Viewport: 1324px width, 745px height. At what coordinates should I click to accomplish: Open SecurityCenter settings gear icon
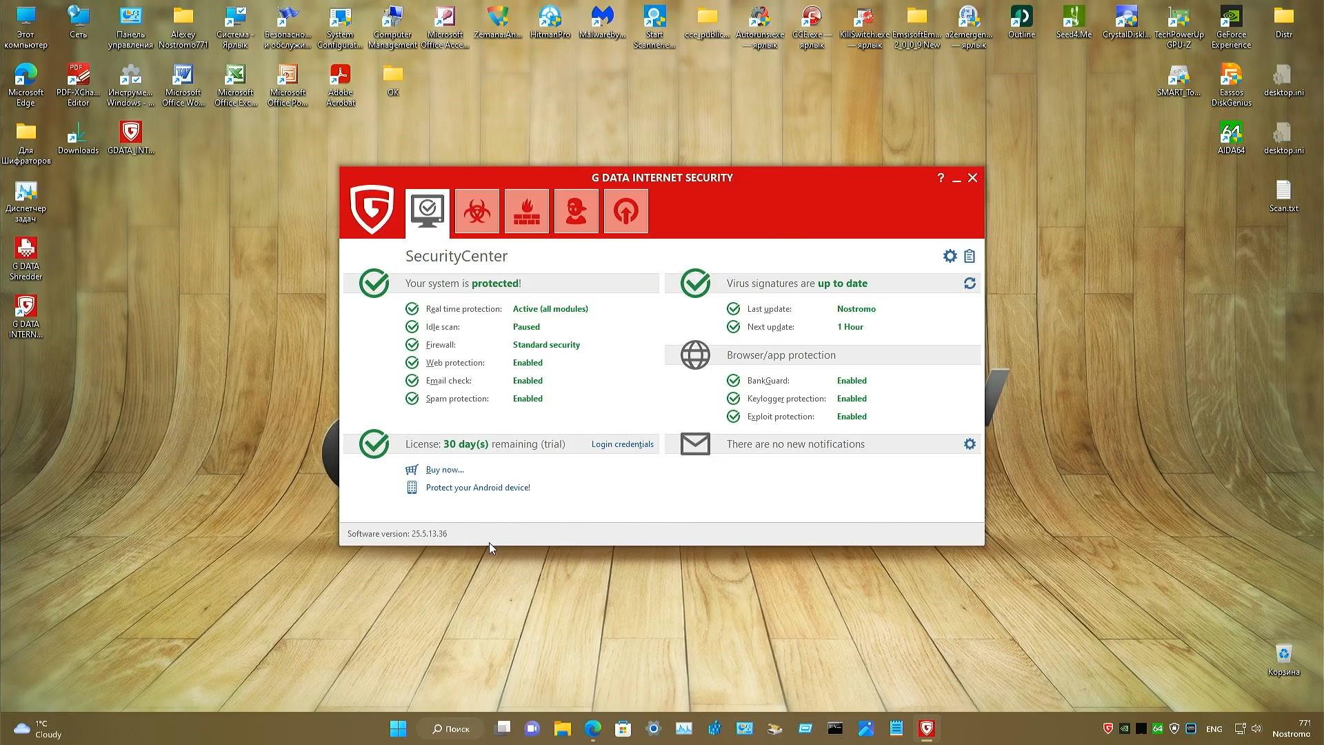[x=950, y=256]
